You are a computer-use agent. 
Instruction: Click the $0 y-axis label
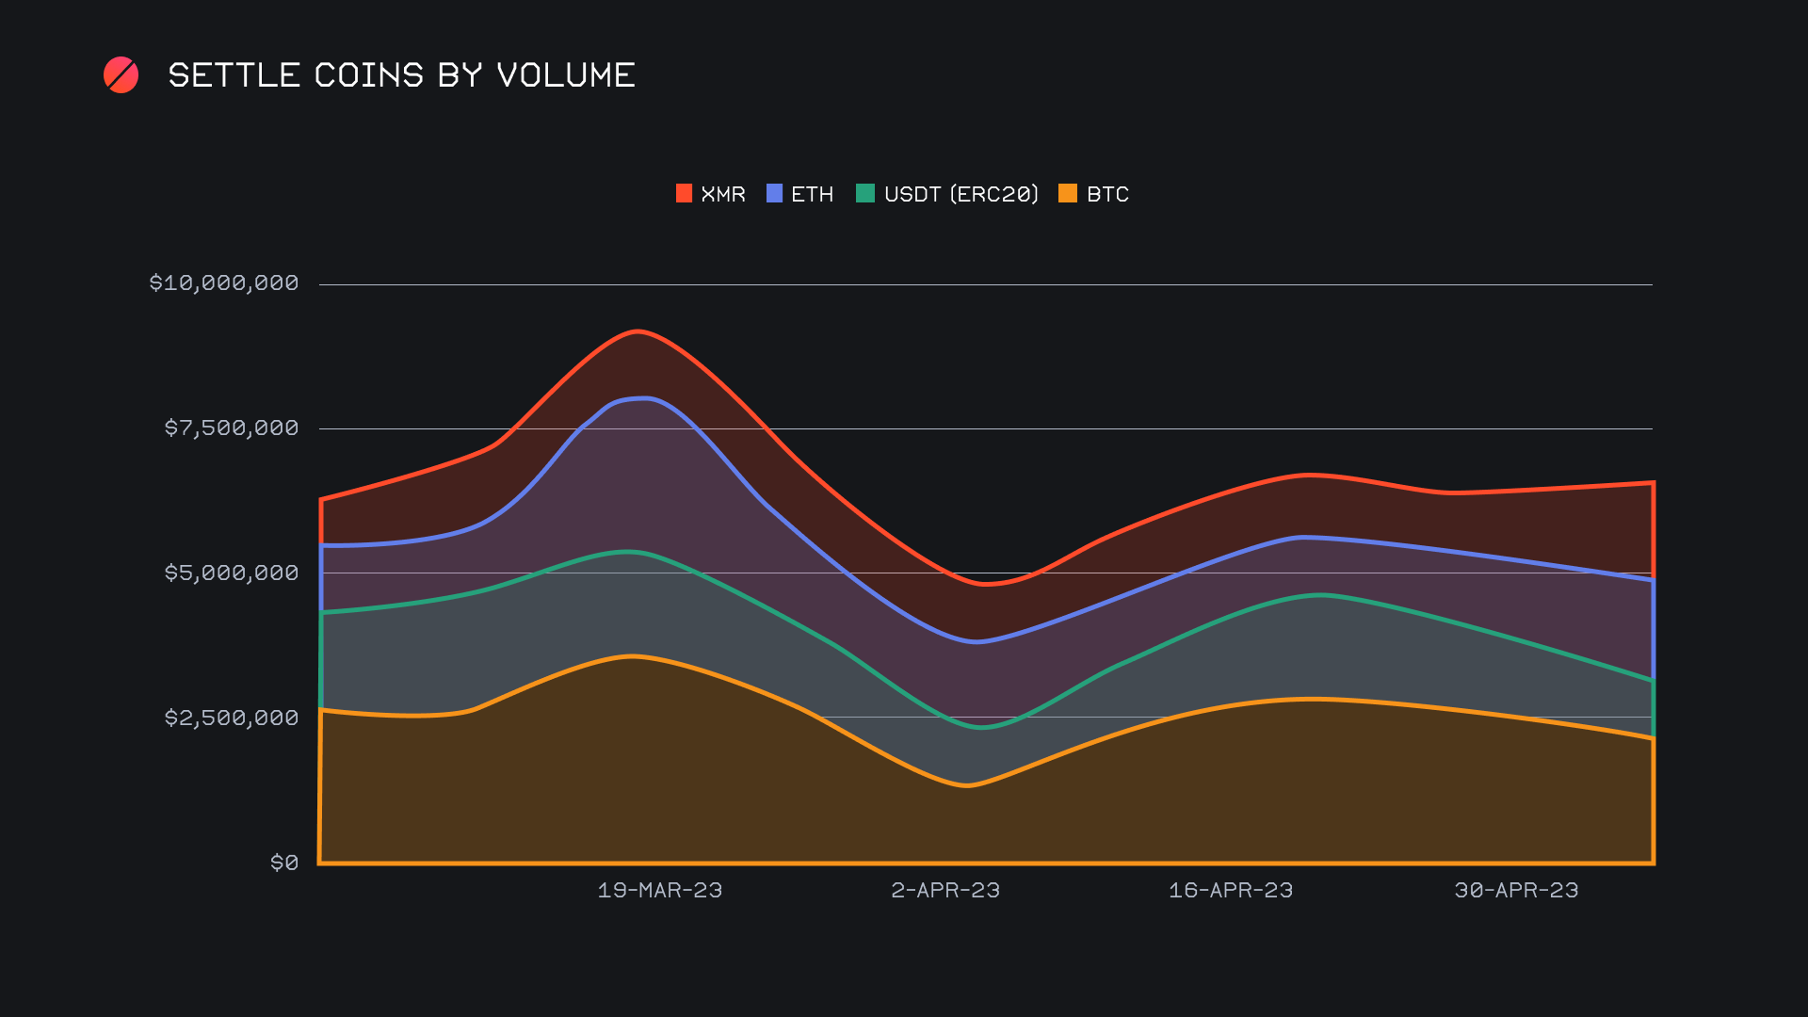click(x=284, y=864)
